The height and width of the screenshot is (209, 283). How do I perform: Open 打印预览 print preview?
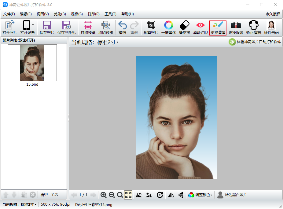click(88, 28)
